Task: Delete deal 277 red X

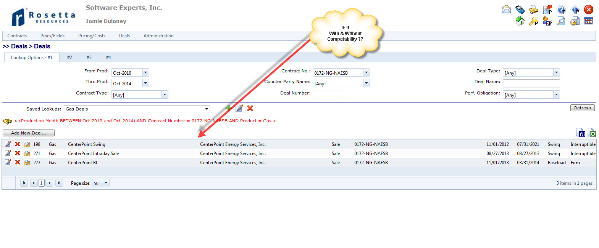Action: pos(18,162)
